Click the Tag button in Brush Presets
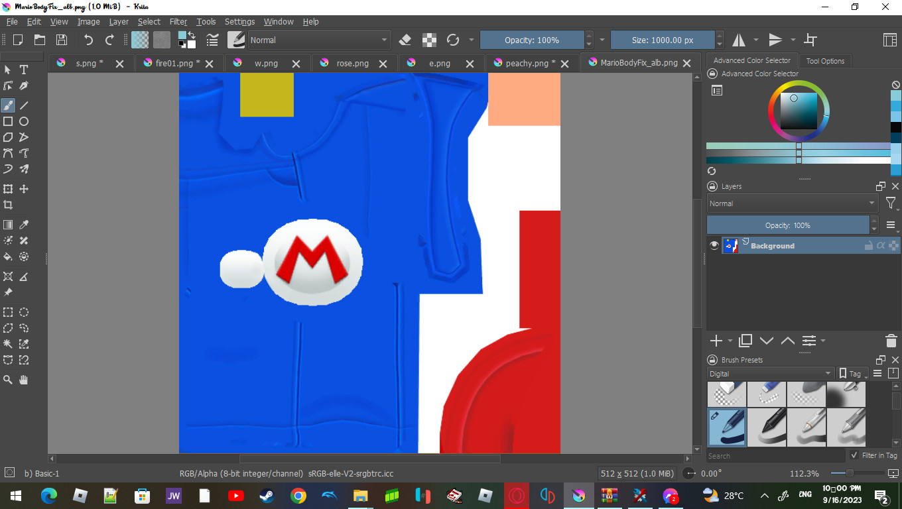This screenshot has height=509, width=902. 851,373
